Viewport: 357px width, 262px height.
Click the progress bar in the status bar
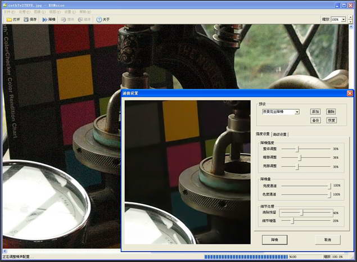(246, 257)
